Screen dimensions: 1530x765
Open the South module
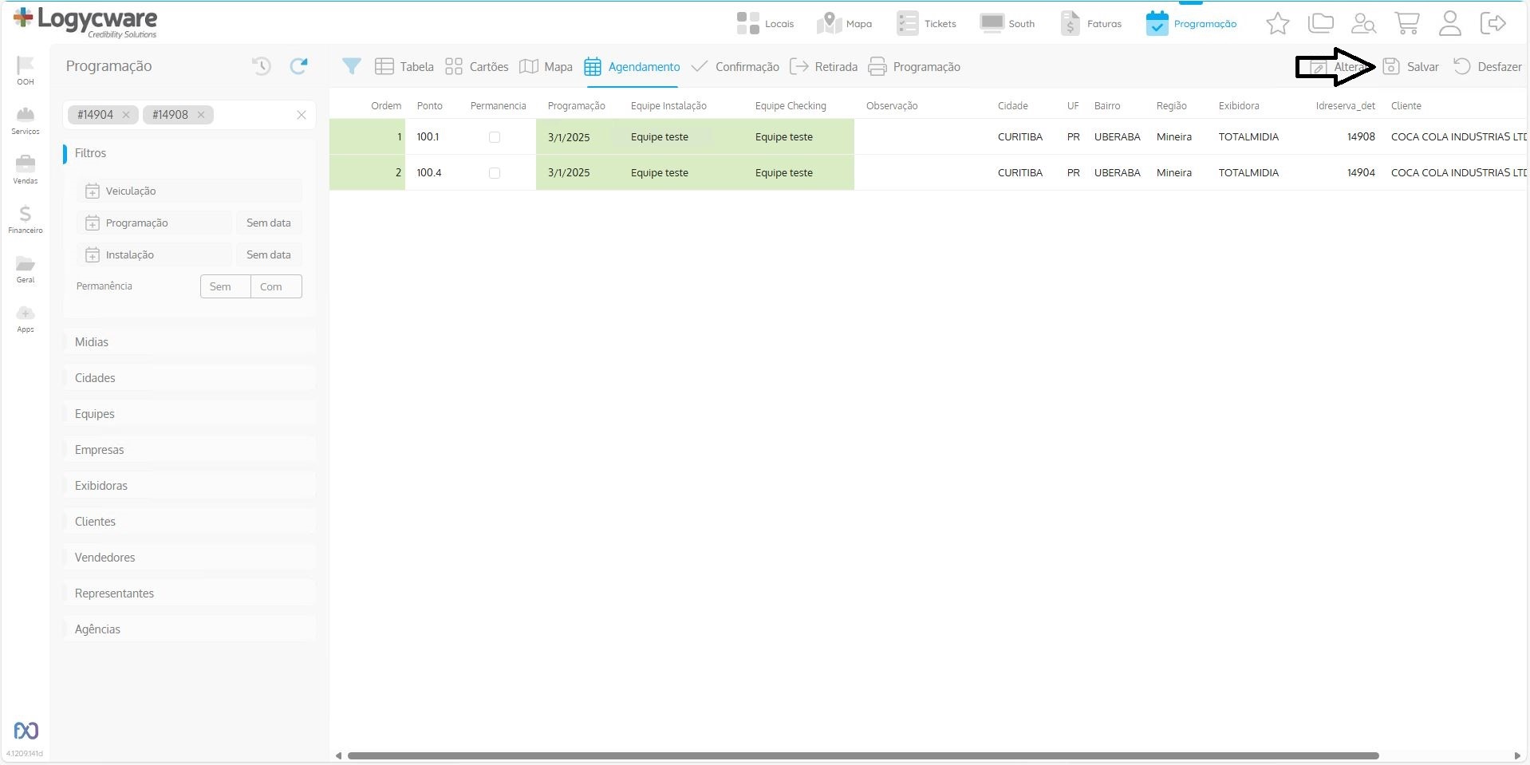click(1008, 24)
